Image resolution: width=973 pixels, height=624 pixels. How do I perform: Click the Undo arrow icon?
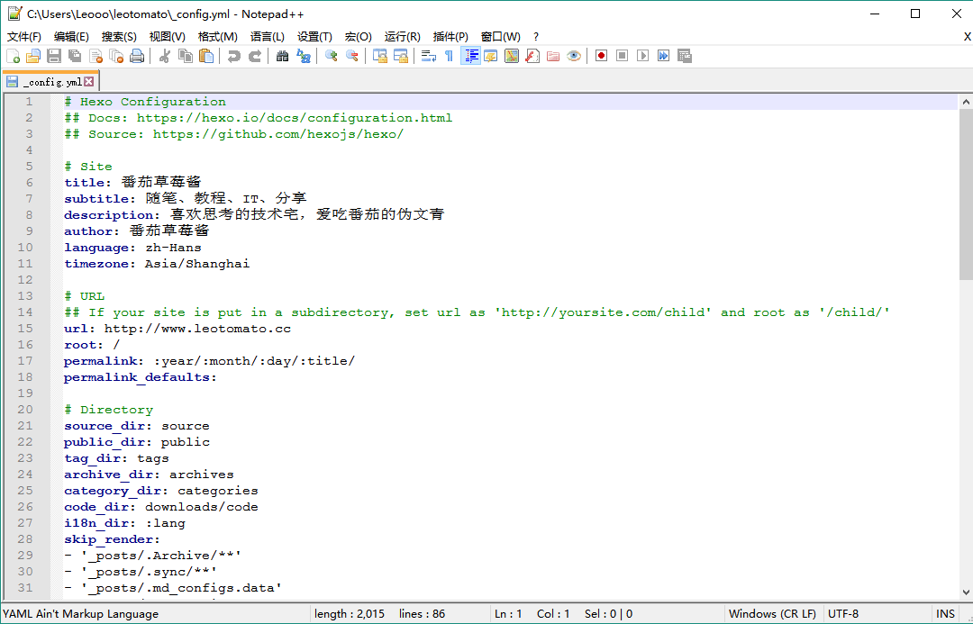click(234, 56)
